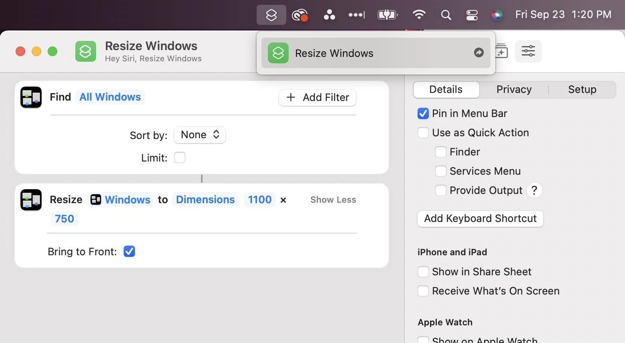
Task: Change Dimensions resize option
Action: 205,200
